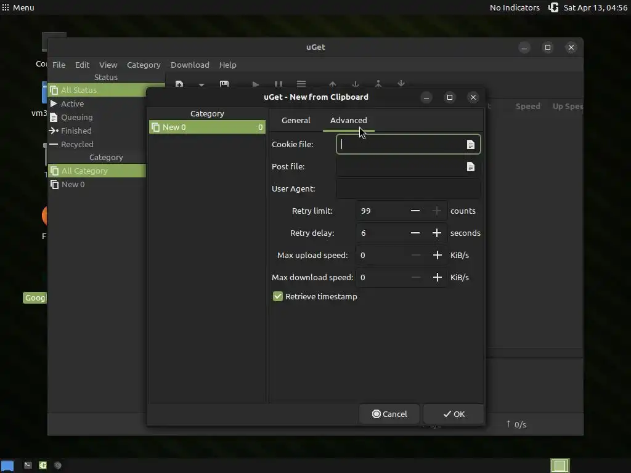Select the Advanced tab
This screenshot has width=631, height=473.
[x=349, y=120]
